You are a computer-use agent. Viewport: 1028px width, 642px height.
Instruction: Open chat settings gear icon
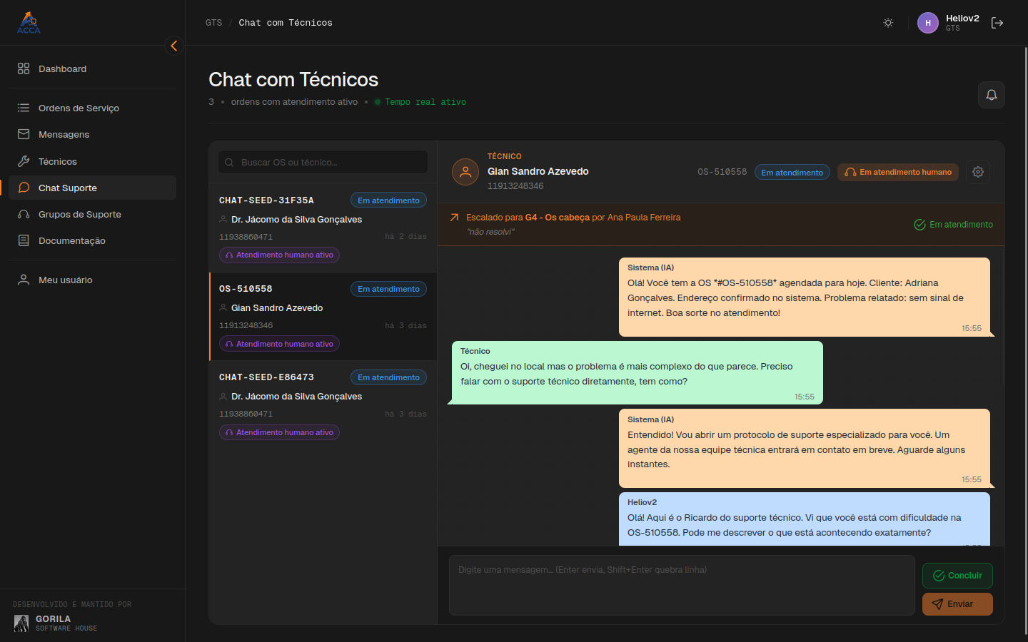[978, 172]
